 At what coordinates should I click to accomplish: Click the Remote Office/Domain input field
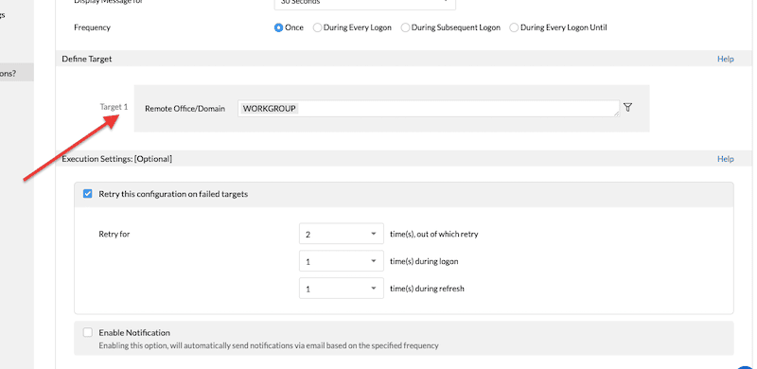429,109
